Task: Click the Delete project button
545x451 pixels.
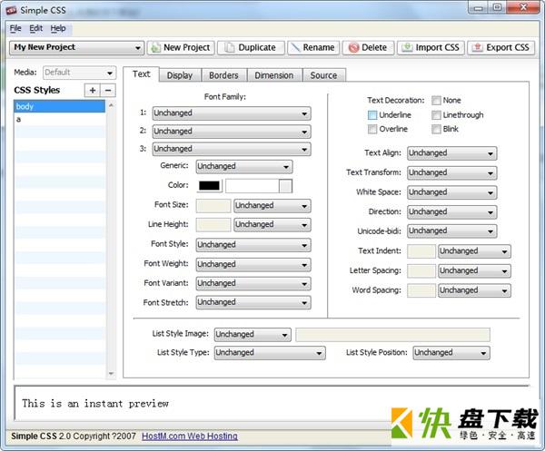Action: 368,47
